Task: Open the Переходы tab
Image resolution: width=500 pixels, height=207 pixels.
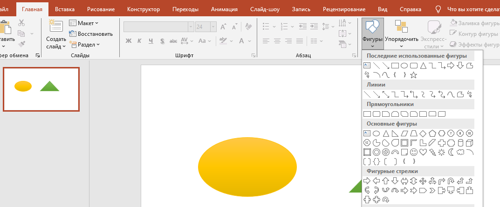Action: pyautogui.click(x=185, y=9)
